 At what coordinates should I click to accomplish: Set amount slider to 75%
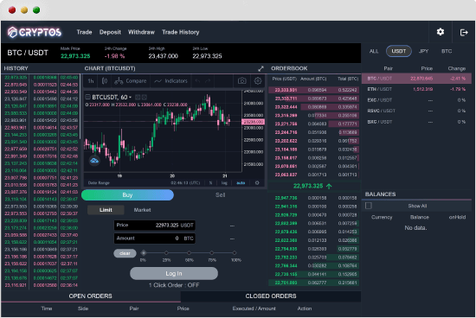tap(212, 253)
